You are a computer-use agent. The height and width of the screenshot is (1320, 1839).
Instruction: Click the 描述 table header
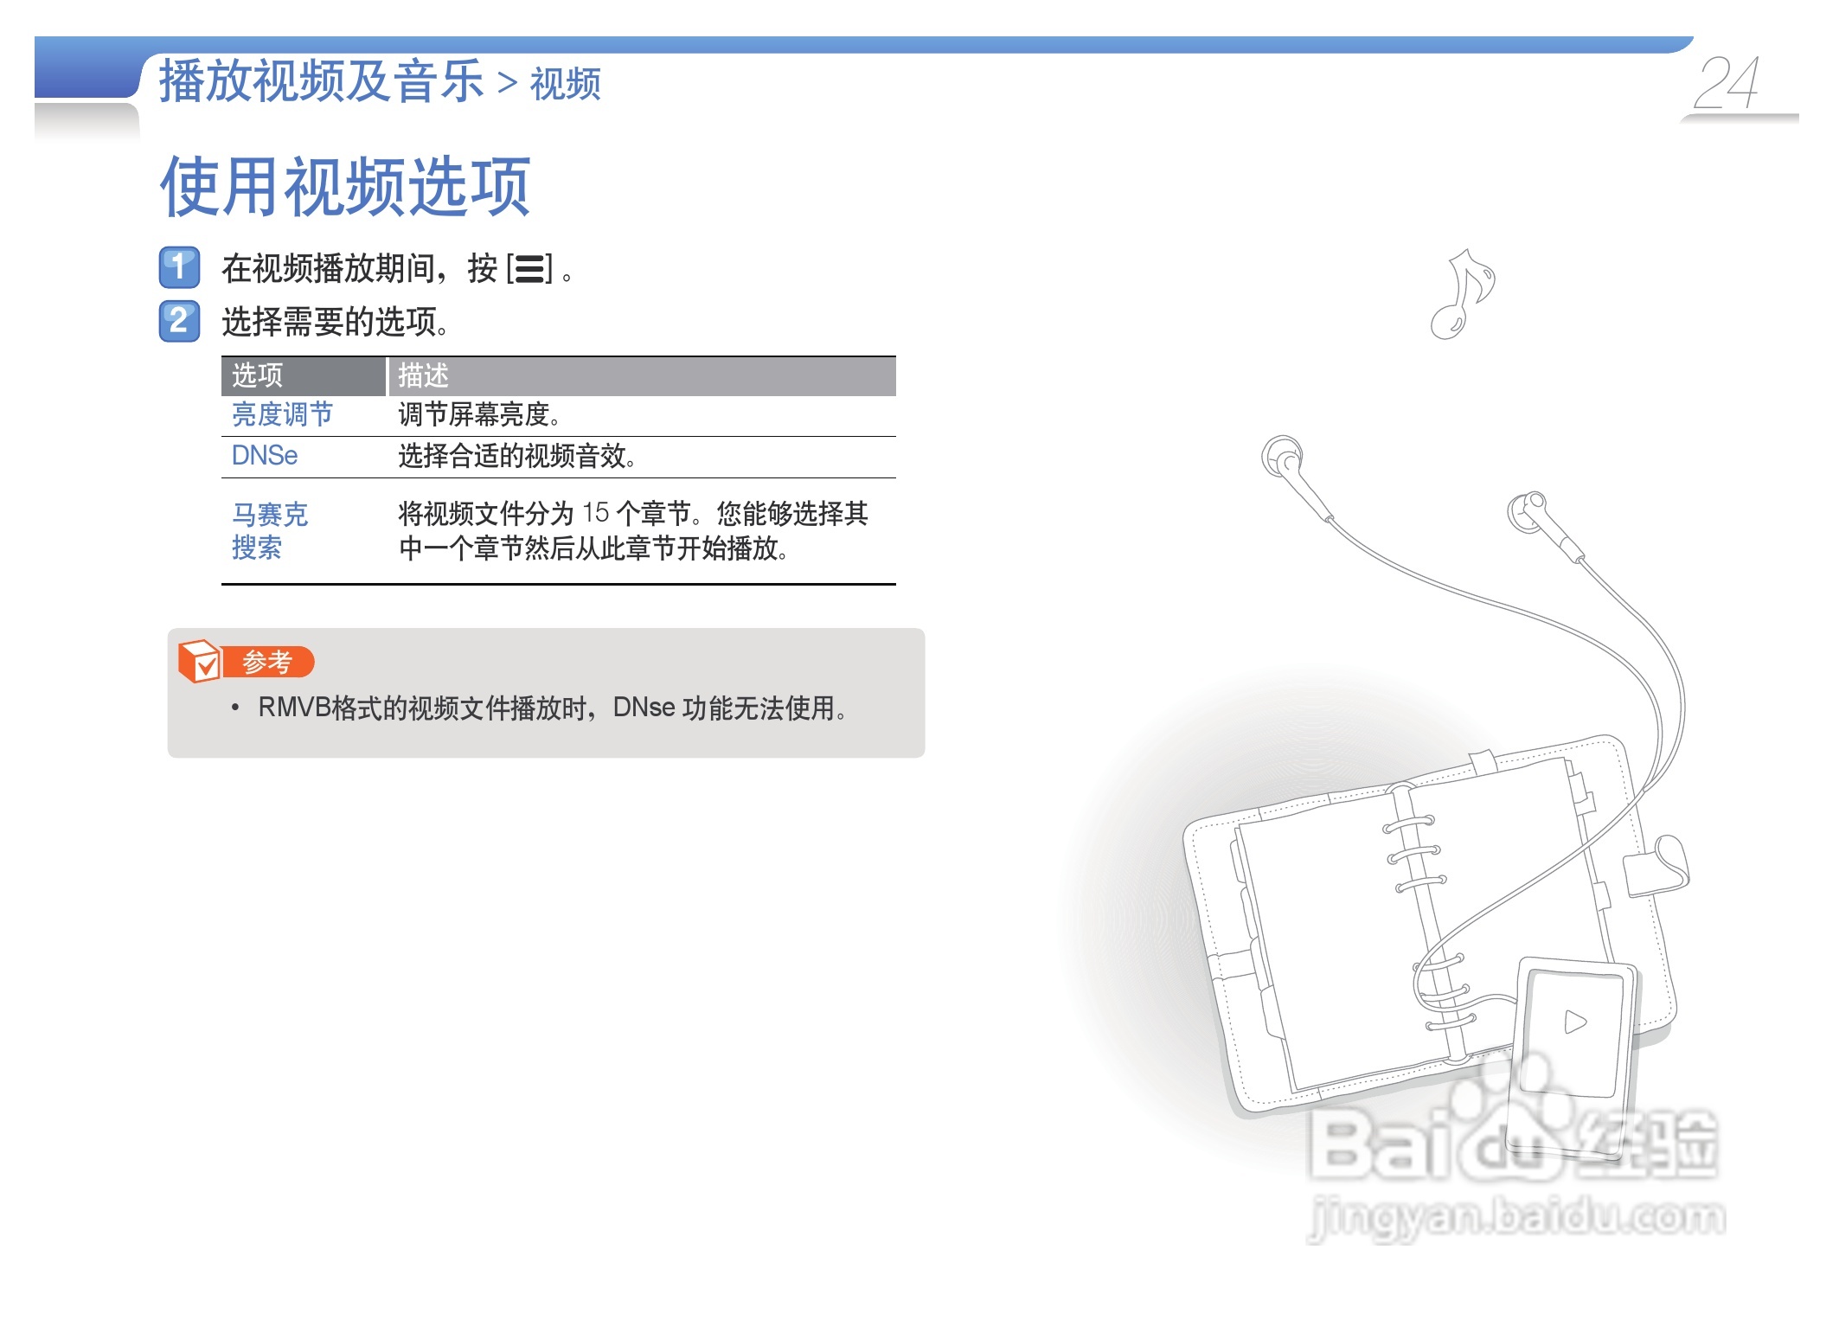423,375
